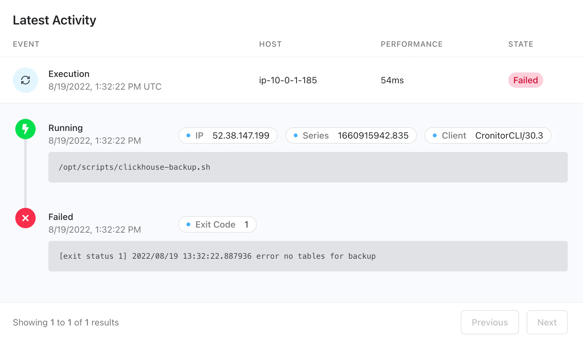Select the Series 1660915942.835 tag
Image resolution: width=583 pixels, height=342 pixels.
351,135
